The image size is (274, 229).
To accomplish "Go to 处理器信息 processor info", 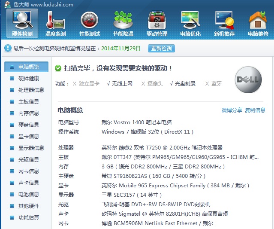I will point(31,90).
